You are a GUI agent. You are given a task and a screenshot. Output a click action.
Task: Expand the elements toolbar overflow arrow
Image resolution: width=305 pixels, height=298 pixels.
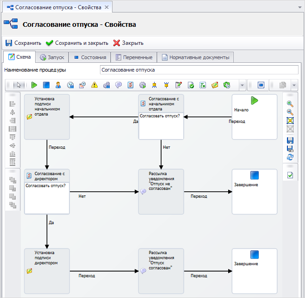242,85
